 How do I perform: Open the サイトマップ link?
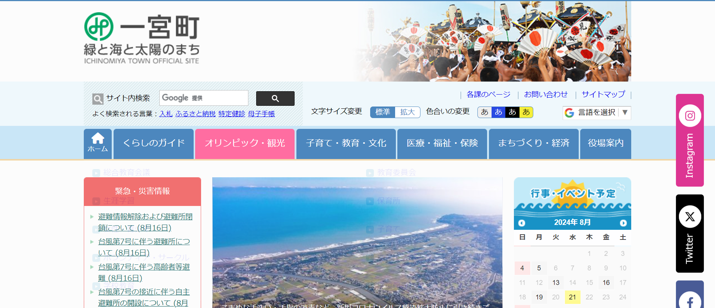pos(603,95)
